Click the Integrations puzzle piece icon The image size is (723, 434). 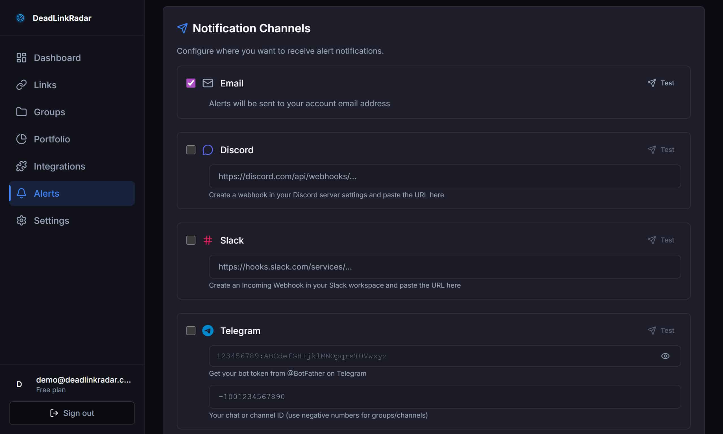tap(21, 166)
